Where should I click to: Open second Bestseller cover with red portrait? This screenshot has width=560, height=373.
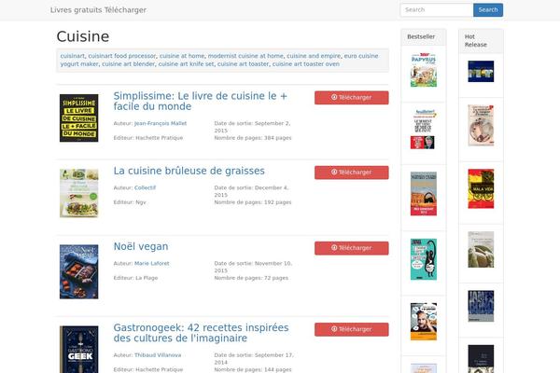[x=424, y=130]
